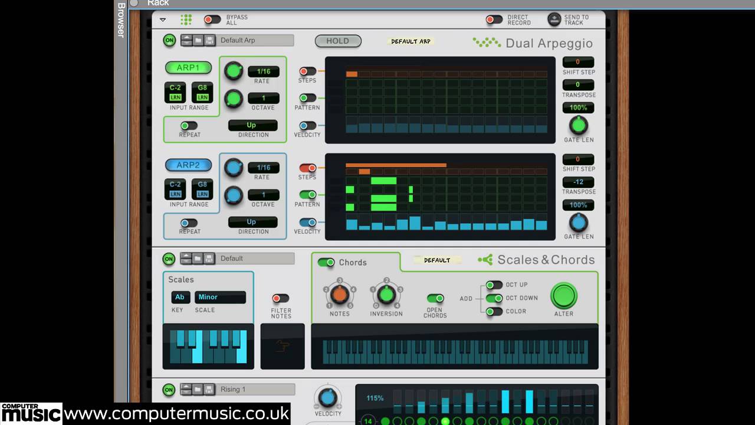Turn off Rising 1 device ON button

click(x=169, y=390)
